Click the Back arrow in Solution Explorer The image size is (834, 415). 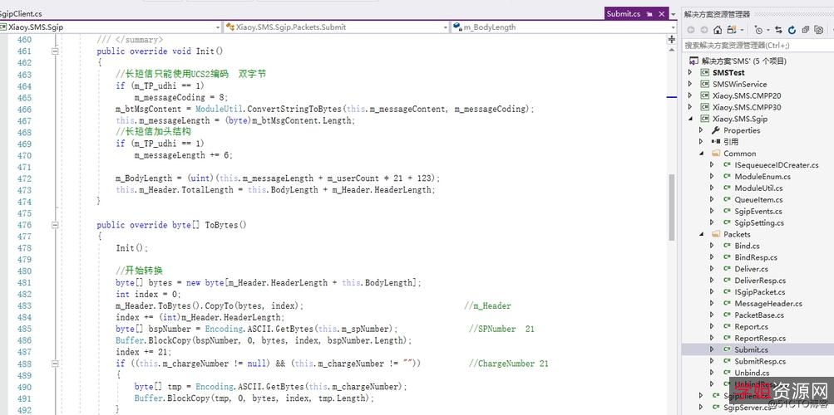coord(691,30)
